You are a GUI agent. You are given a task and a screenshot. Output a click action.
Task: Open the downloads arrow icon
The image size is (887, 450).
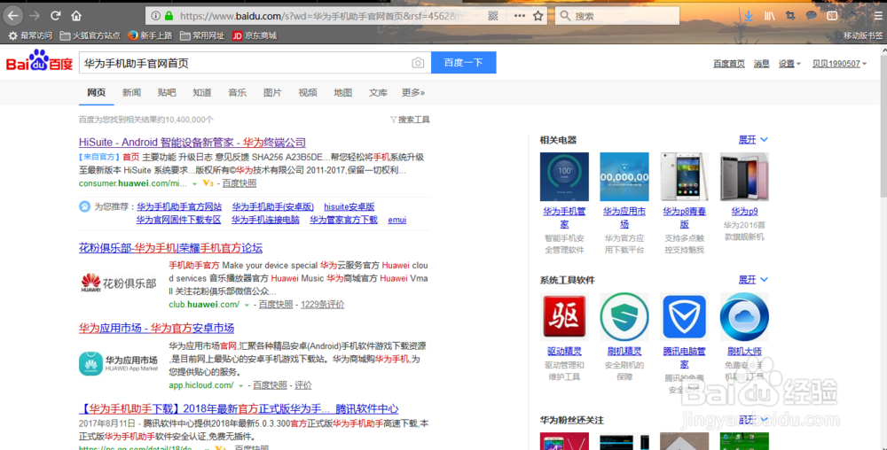[x=749, y=16]
